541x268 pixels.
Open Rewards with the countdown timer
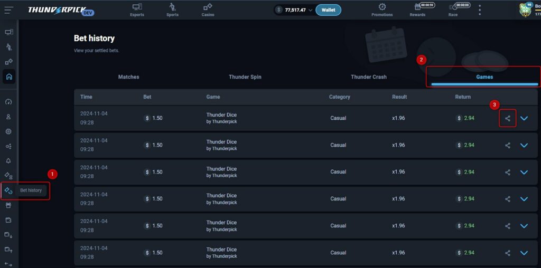click(417, 10)
